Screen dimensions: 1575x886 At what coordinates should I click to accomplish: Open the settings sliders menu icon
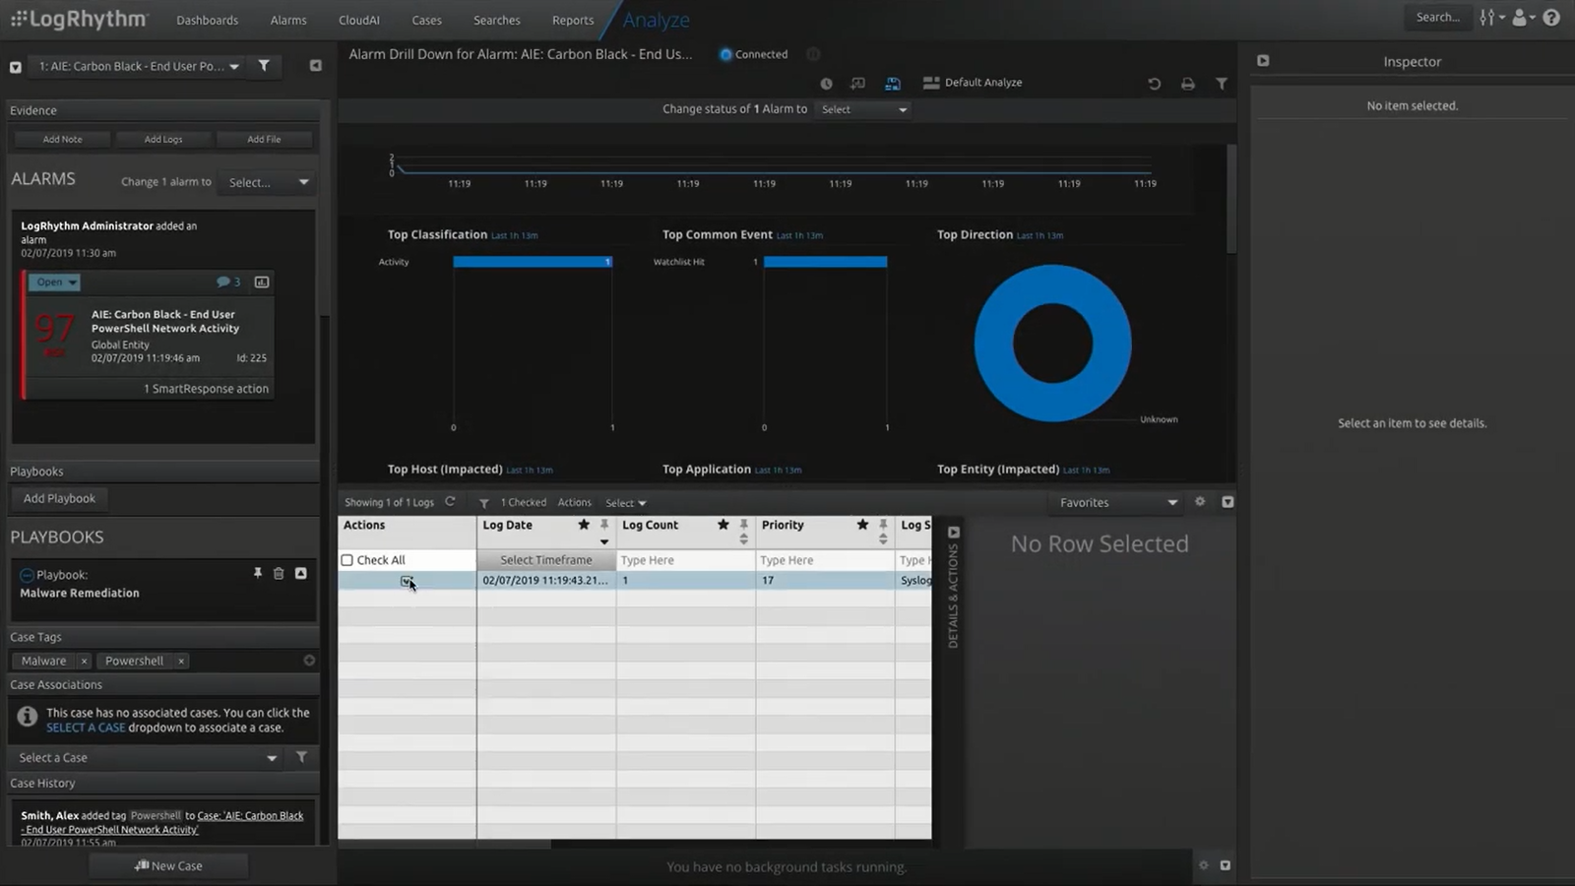[1490, 18]
